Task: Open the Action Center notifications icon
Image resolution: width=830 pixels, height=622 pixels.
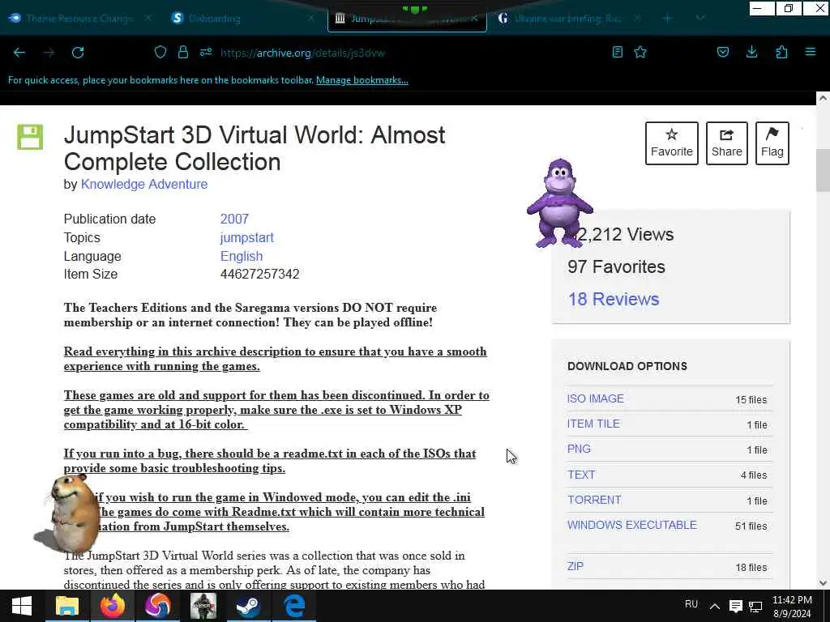Action: (735, 606)
